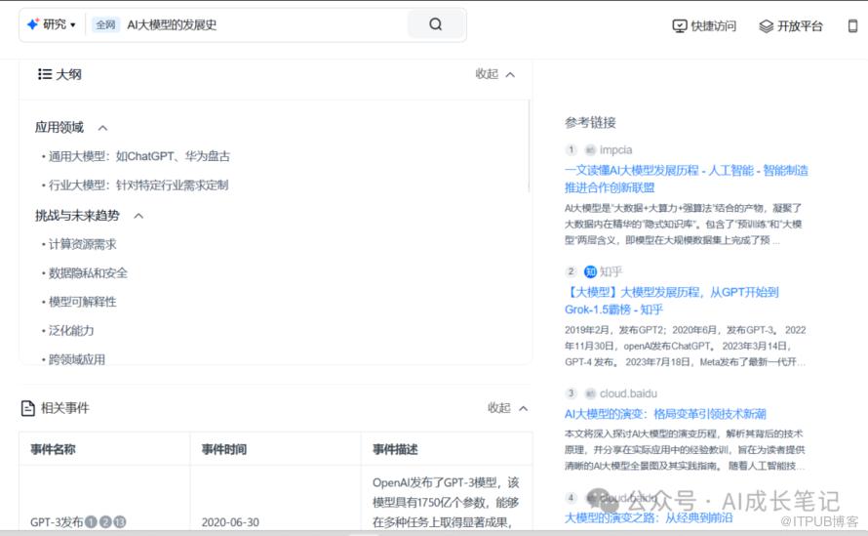The height and width of the screenshot is (536, 868).
Task: Select outline item 行业大模型：针对特定行业需求定制
Action: tap(138, 186)
